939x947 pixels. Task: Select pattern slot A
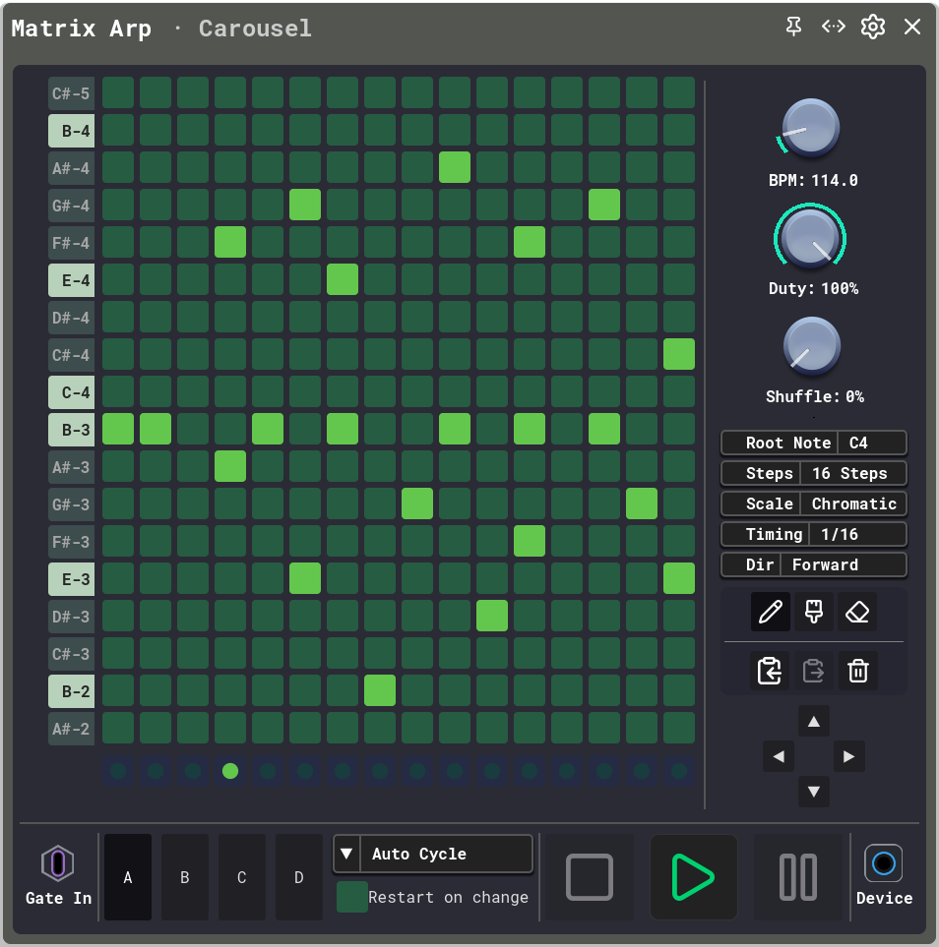[x=128, y=877]
